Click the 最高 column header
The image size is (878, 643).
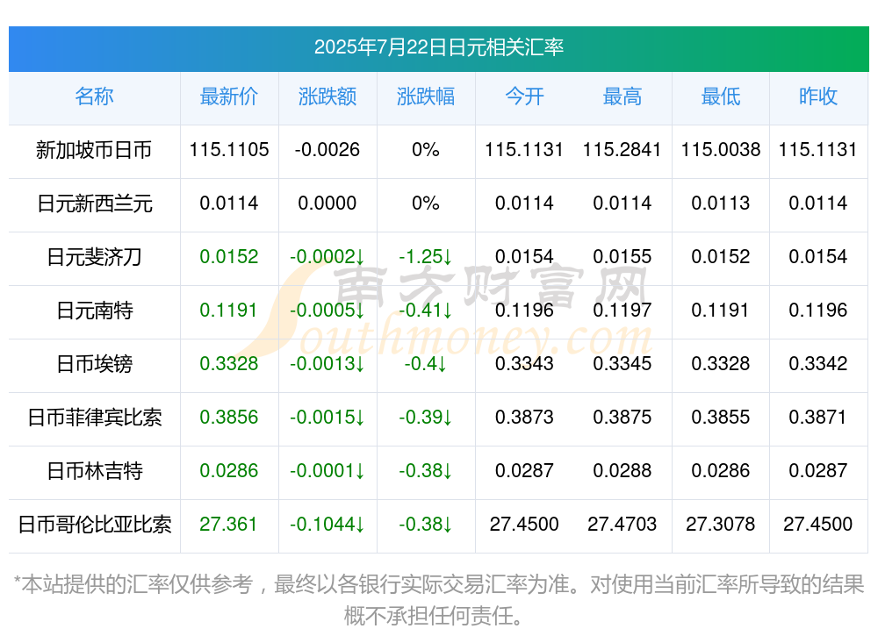pyautogui.click(x=623, y=96)
